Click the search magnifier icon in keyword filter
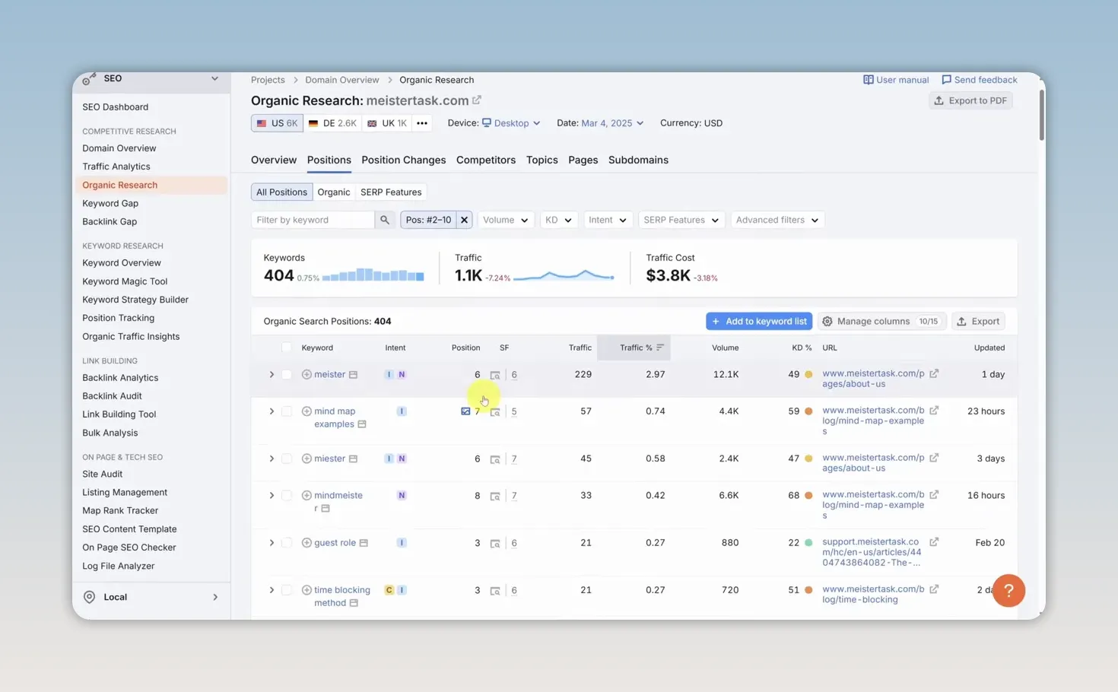 point(385,220)
